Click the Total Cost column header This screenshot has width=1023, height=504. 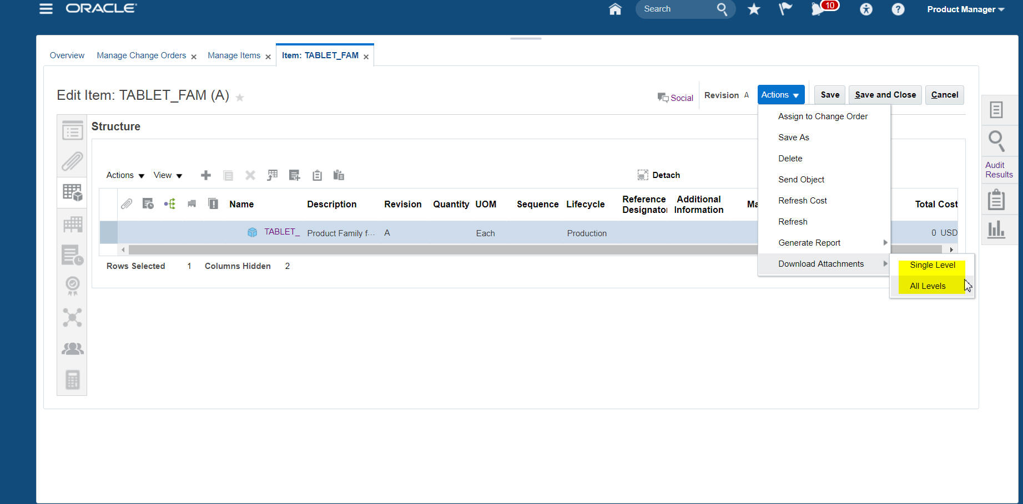(936, 204)
